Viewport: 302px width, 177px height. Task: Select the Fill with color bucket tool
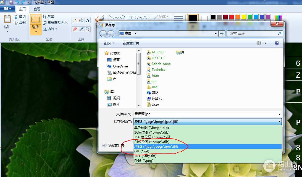coord(81,20)
